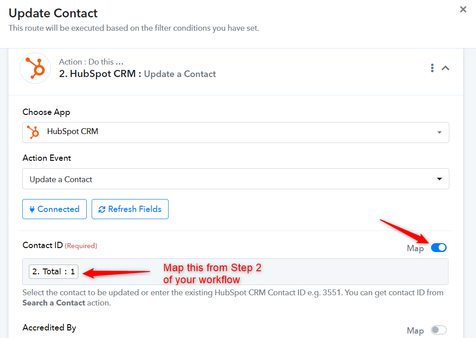The image size is (476, 338).
Task: Click the Refresh Fields button
Action: (x=130, y=209)
